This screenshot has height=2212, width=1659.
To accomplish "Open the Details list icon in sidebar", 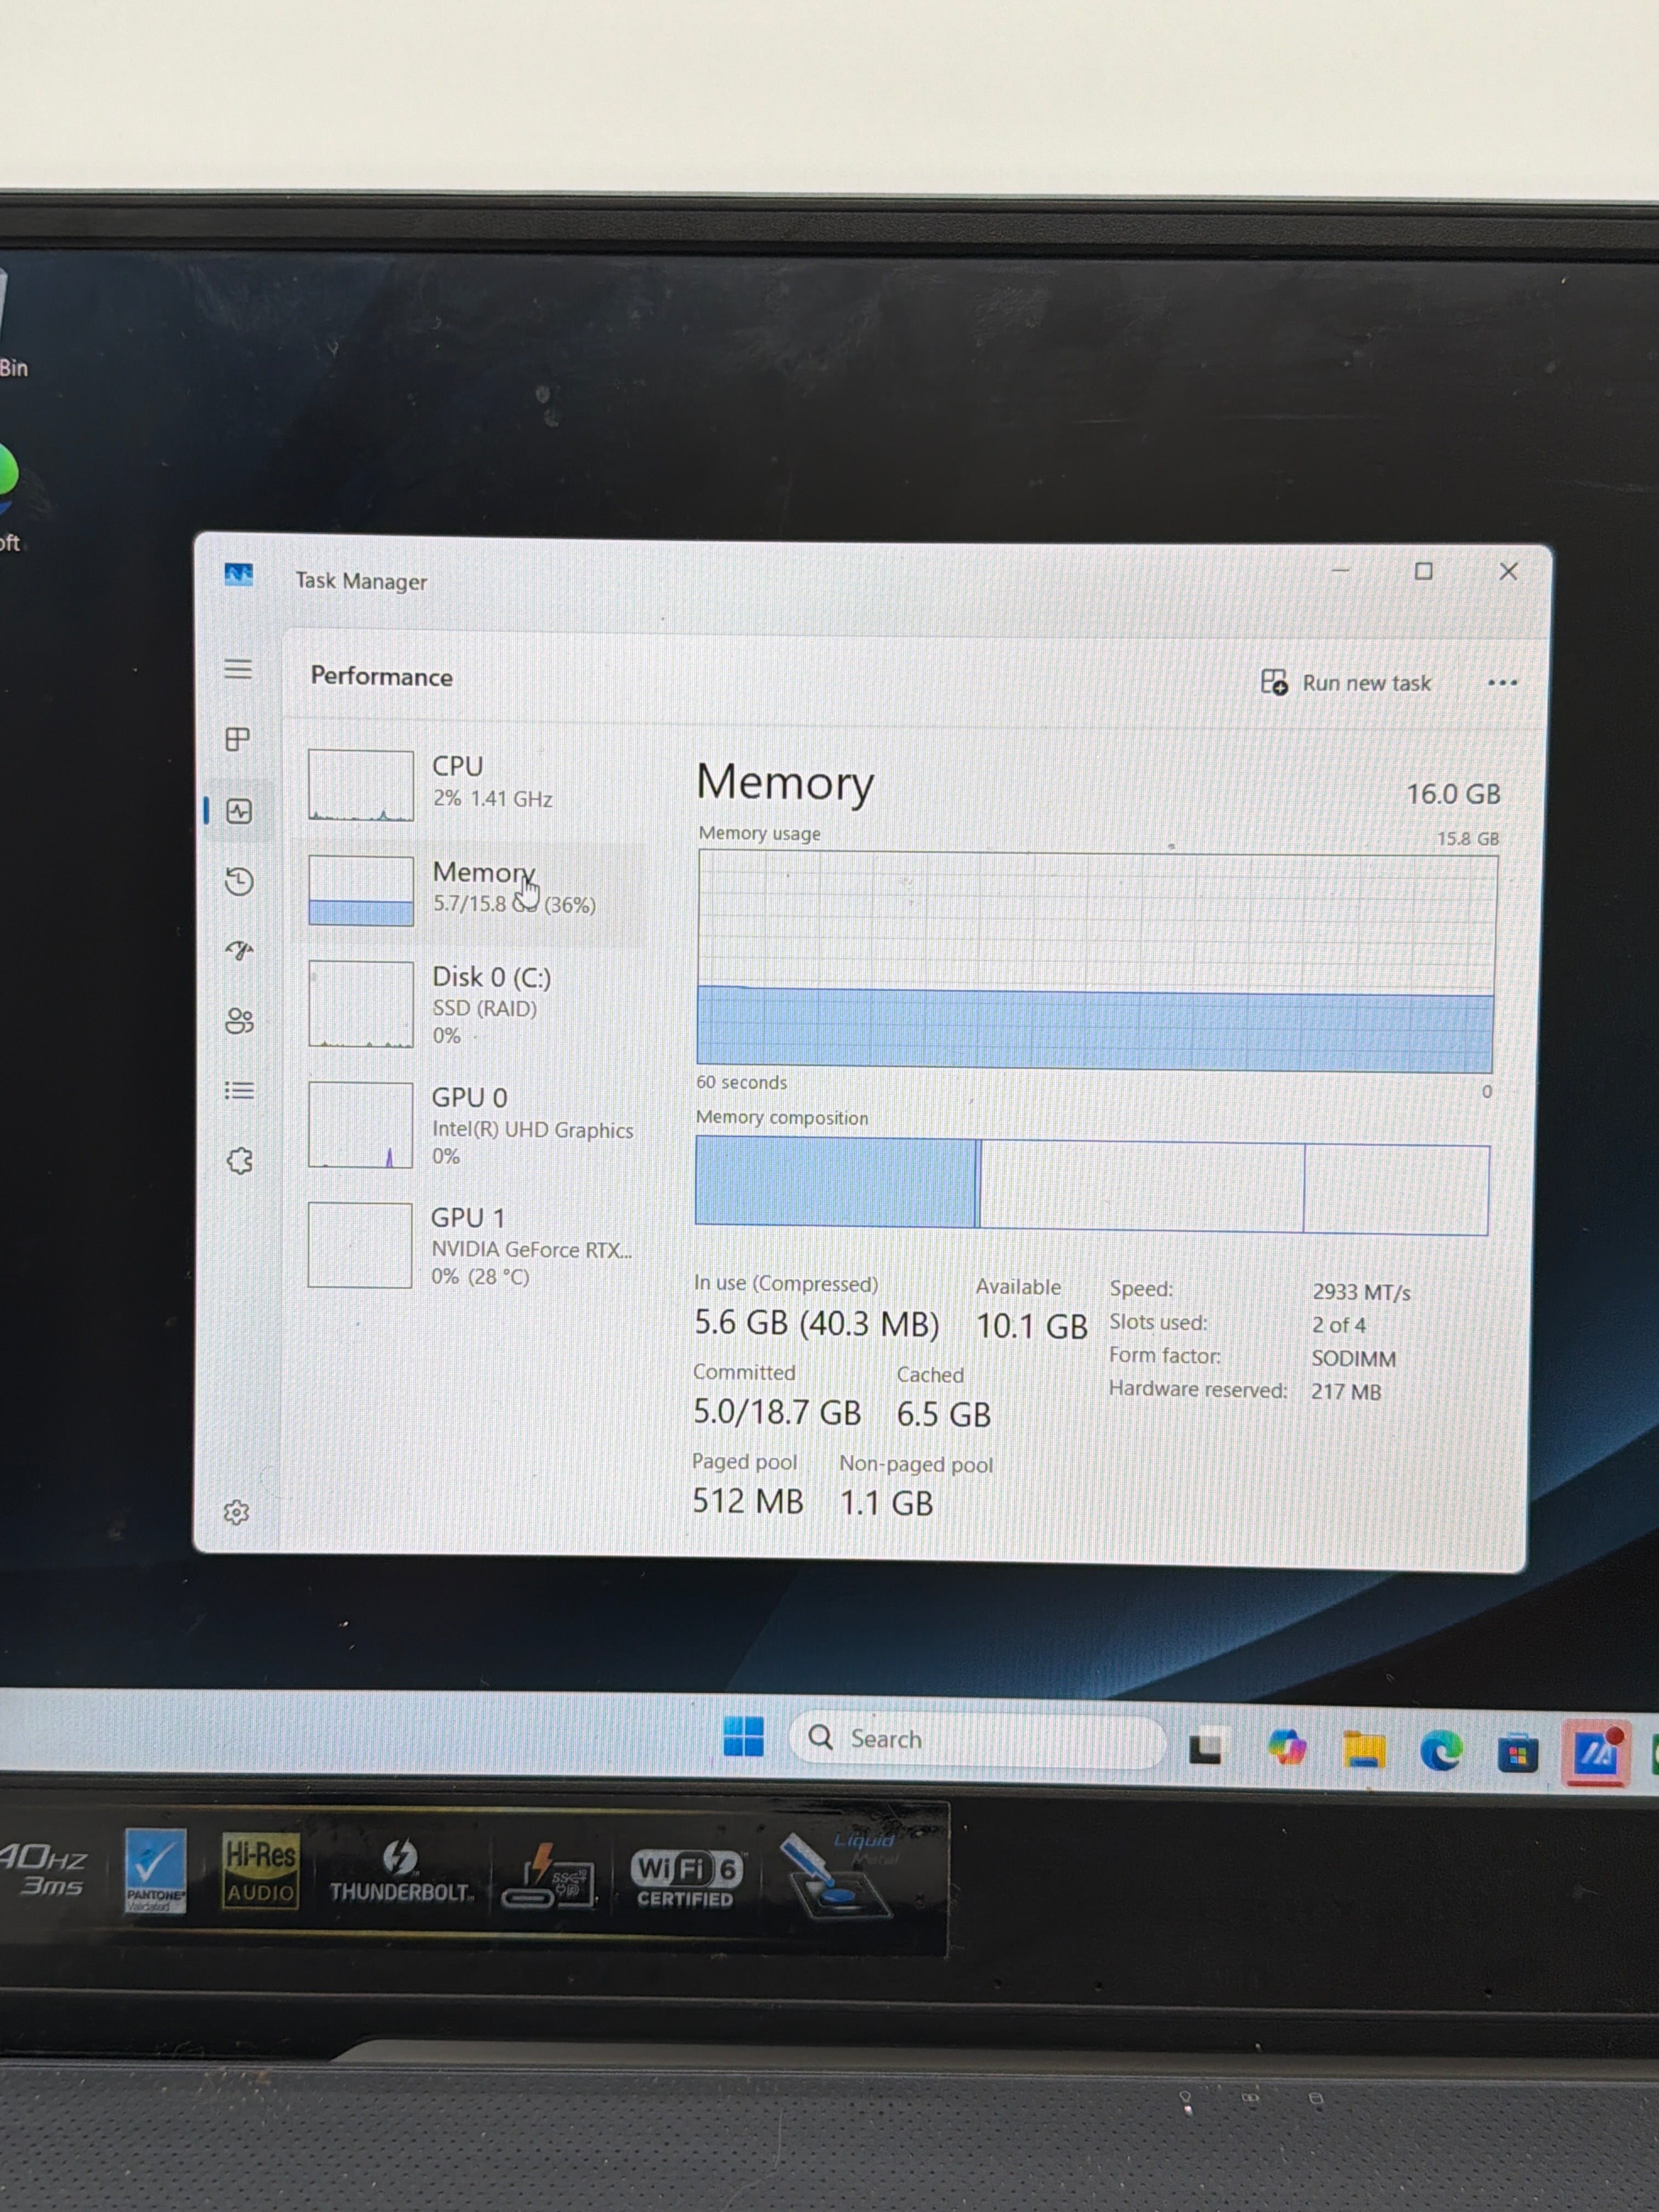I will [x=239, y=1090].
